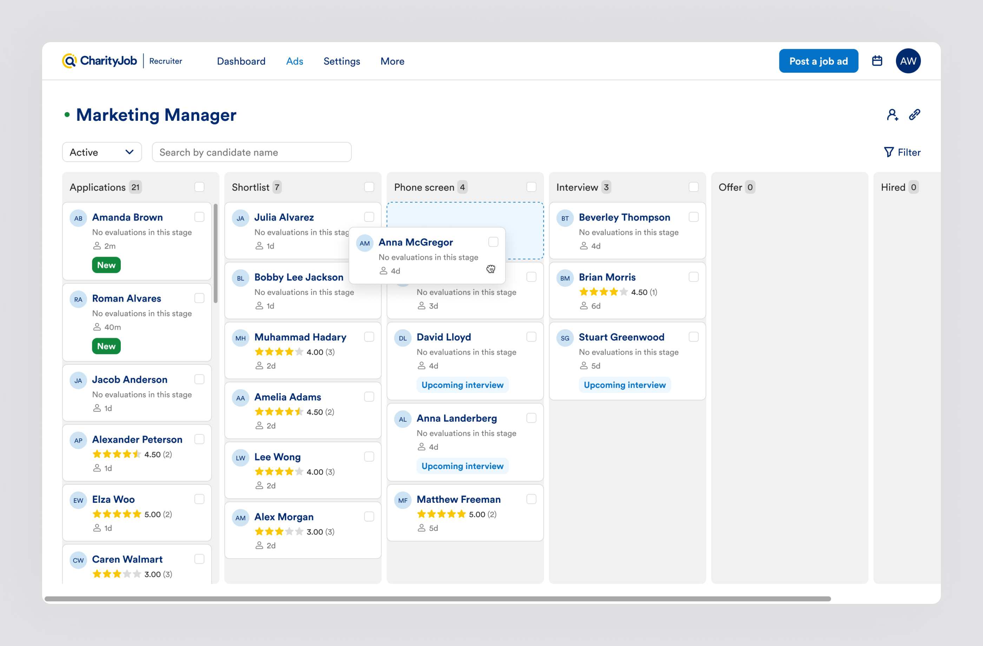Go to Dashboard
The width and height of the screenshot is (983, 646).
(x=241, y=61)
